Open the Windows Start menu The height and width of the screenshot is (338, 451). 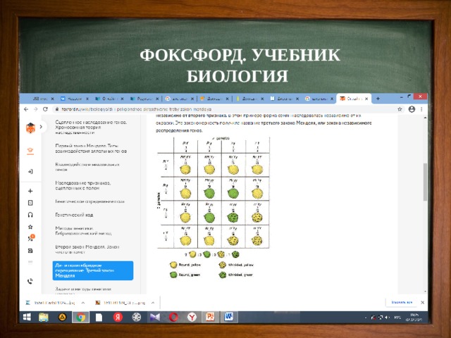[x=27, y=317]
